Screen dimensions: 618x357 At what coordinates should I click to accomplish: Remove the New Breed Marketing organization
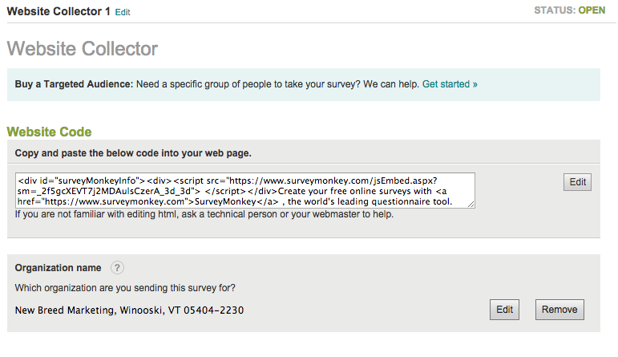click(x=559, y=310)
